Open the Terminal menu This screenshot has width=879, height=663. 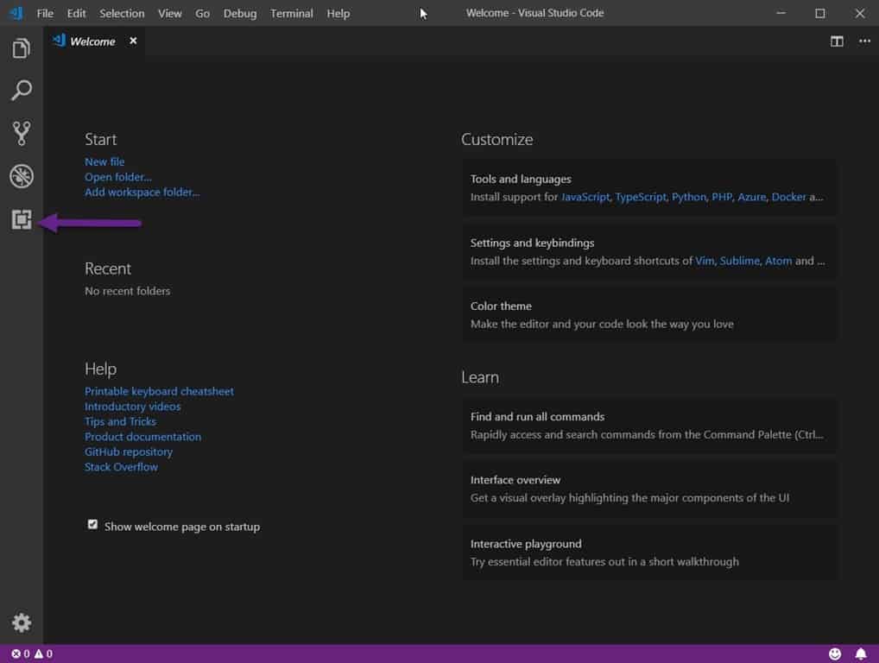[x=292, y=14]
